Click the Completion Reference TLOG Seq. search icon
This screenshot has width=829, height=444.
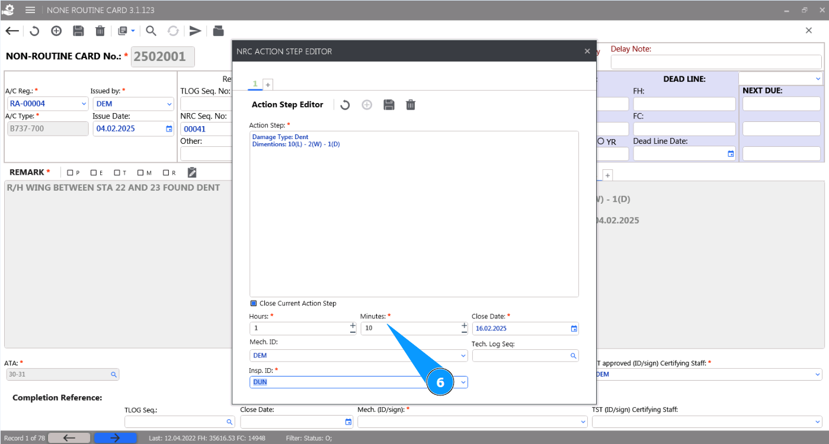(229, 422)
